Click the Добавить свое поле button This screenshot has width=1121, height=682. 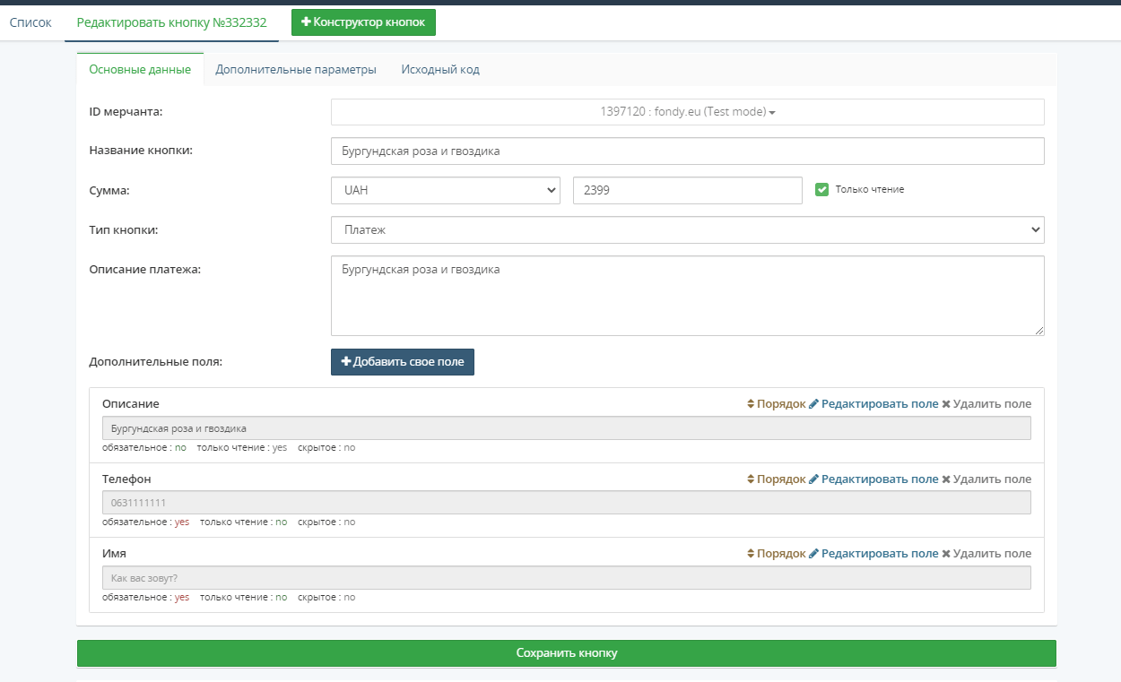tap(402, 362)
